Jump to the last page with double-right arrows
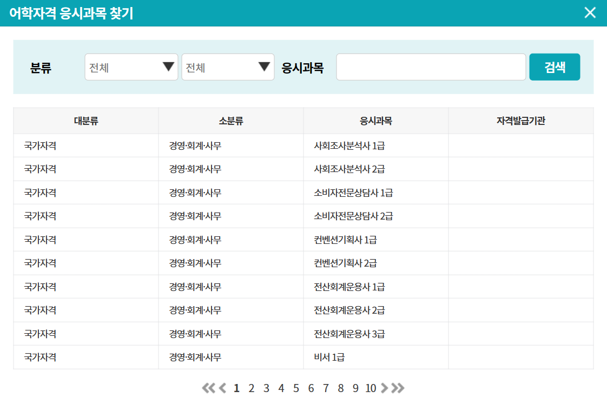Viewport: 607px width, 404px height. click(400, 388)
